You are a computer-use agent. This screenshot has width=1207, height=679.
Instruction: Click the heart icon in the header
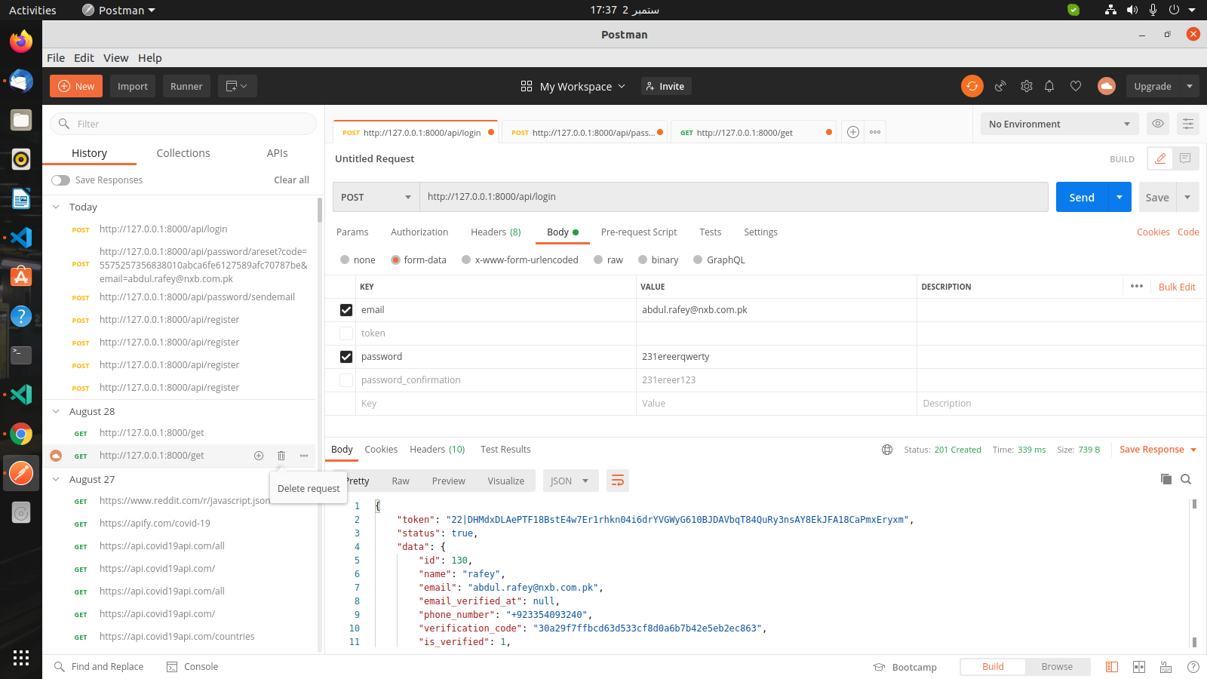(1076, 86)
